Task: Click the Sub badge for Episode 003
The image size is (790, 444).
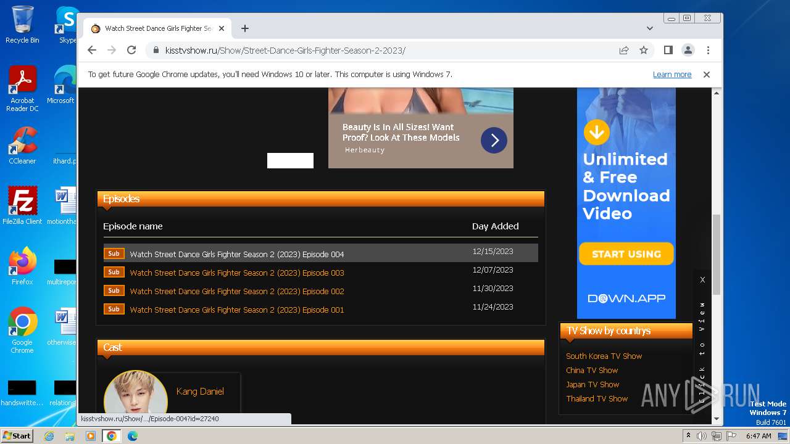Action: tap(114, 272)
